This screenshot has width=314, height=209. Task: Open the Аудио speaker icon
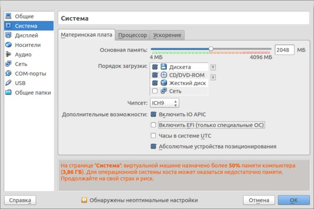point(8,54)
